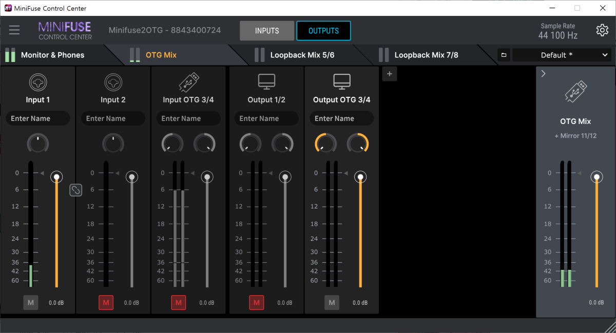Mute the Input 1 channel
Image resolution: width=616 pixels, height=333 pixels.
click(x=30, y=303)
